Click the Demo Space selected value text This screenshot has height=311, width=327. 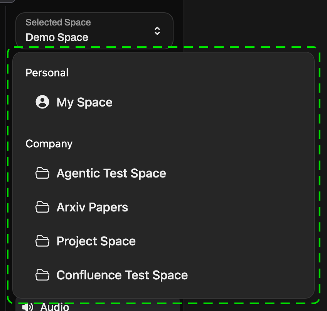57,37
